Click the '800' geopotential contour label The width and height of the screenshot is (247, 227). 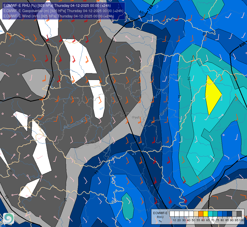(x=243, y=44)
